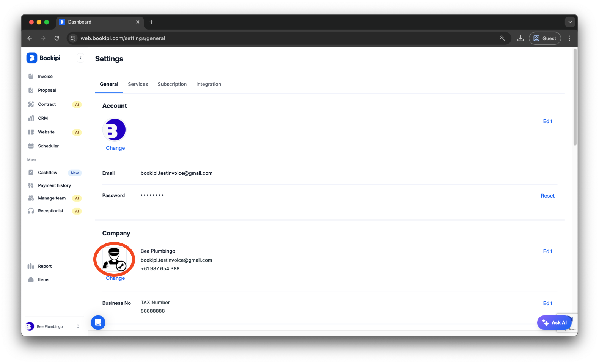Switch to the General tab

(x=109, y=84)
